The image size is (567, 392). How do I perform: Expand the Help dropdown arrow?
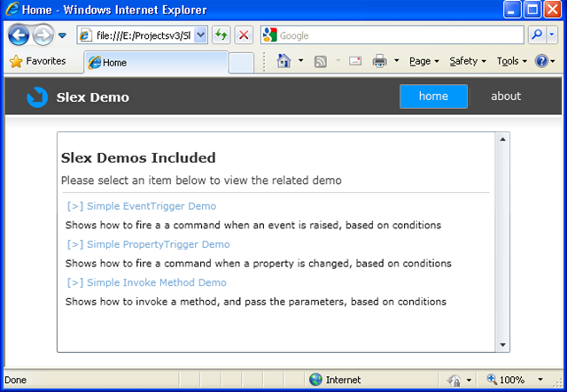click(x=553, y=61)
